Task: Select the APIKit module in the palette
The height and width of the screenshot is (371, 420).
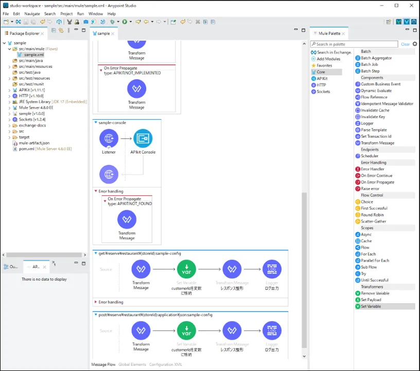Action: [319, 79]
